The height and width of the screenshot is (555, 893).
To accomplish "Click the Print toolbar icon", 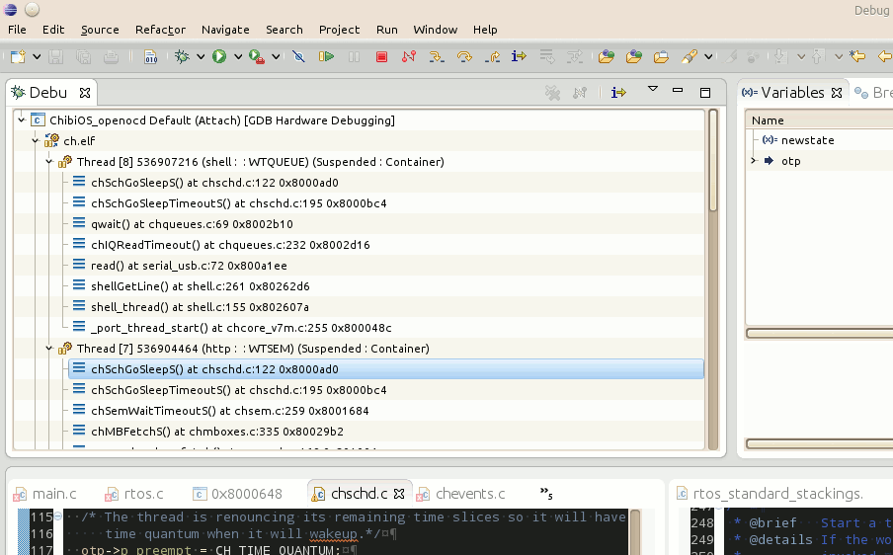I will [111, 56].
